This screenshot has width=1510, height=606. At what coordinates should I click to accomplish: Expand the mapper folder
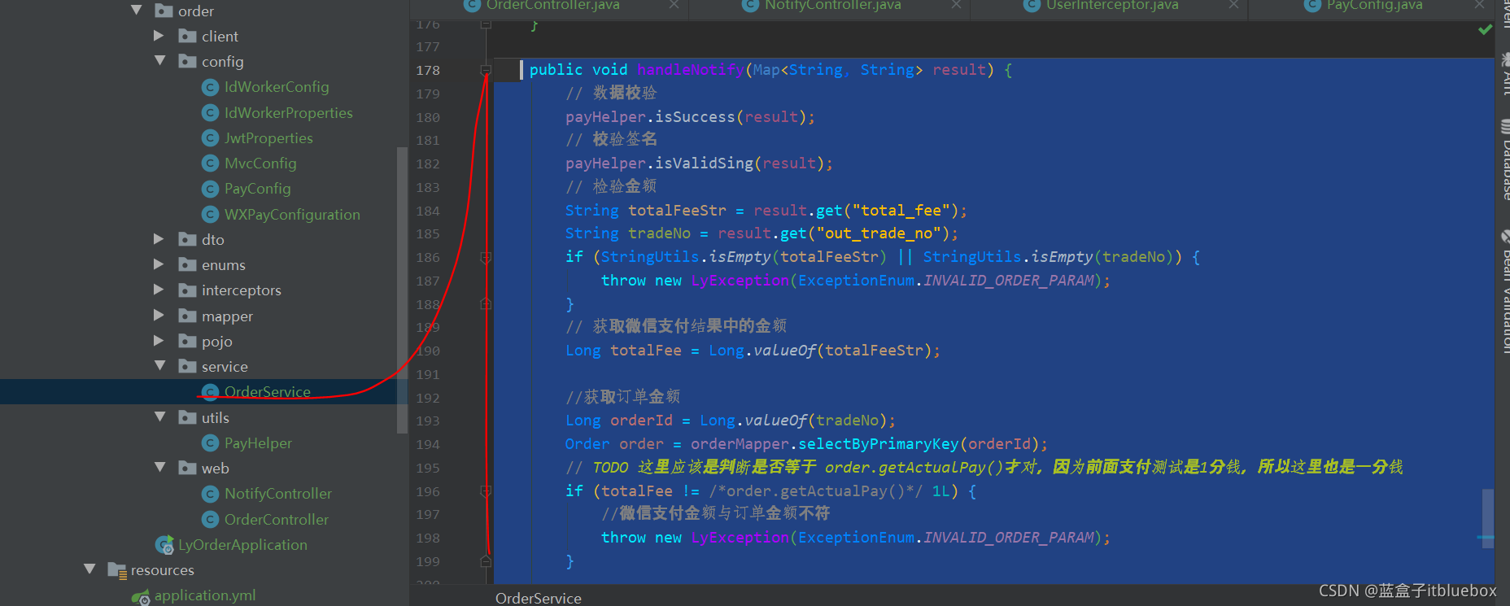(159, 316)
